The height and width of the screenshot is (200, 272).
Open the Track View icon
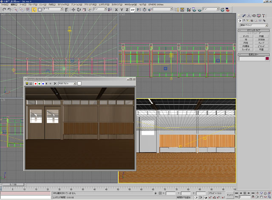point(177,10)
